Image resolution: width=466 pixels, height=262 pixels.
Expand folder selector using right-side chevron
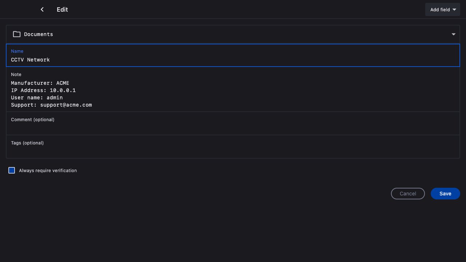click(454, 34)
